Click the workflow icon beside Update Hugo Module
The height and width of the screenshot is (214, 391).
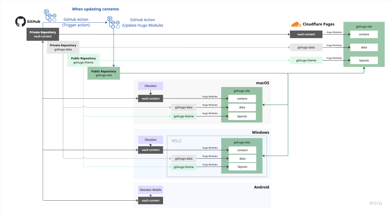(114, 23)
